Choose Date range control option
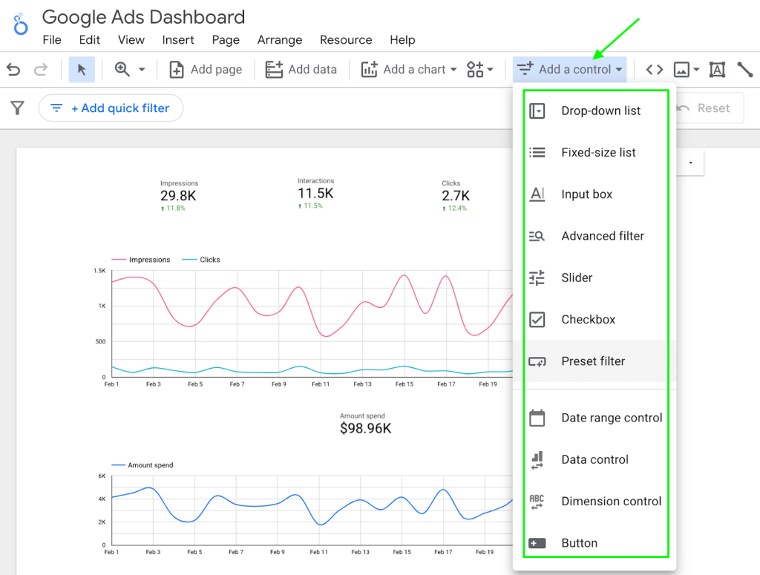The width and height of the screenshot is (760, 575). (596, 418)
